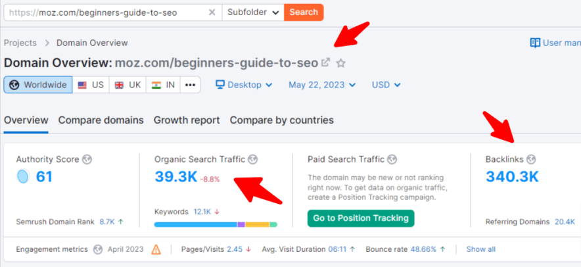
Task: Switch to the IN database
Action: 163,85
